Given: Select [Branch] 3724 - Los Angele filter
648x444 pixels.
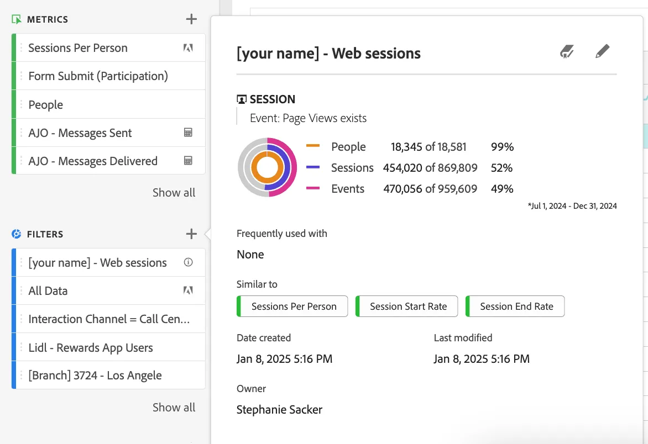Looking at the screenshot, I should (109, 376).
